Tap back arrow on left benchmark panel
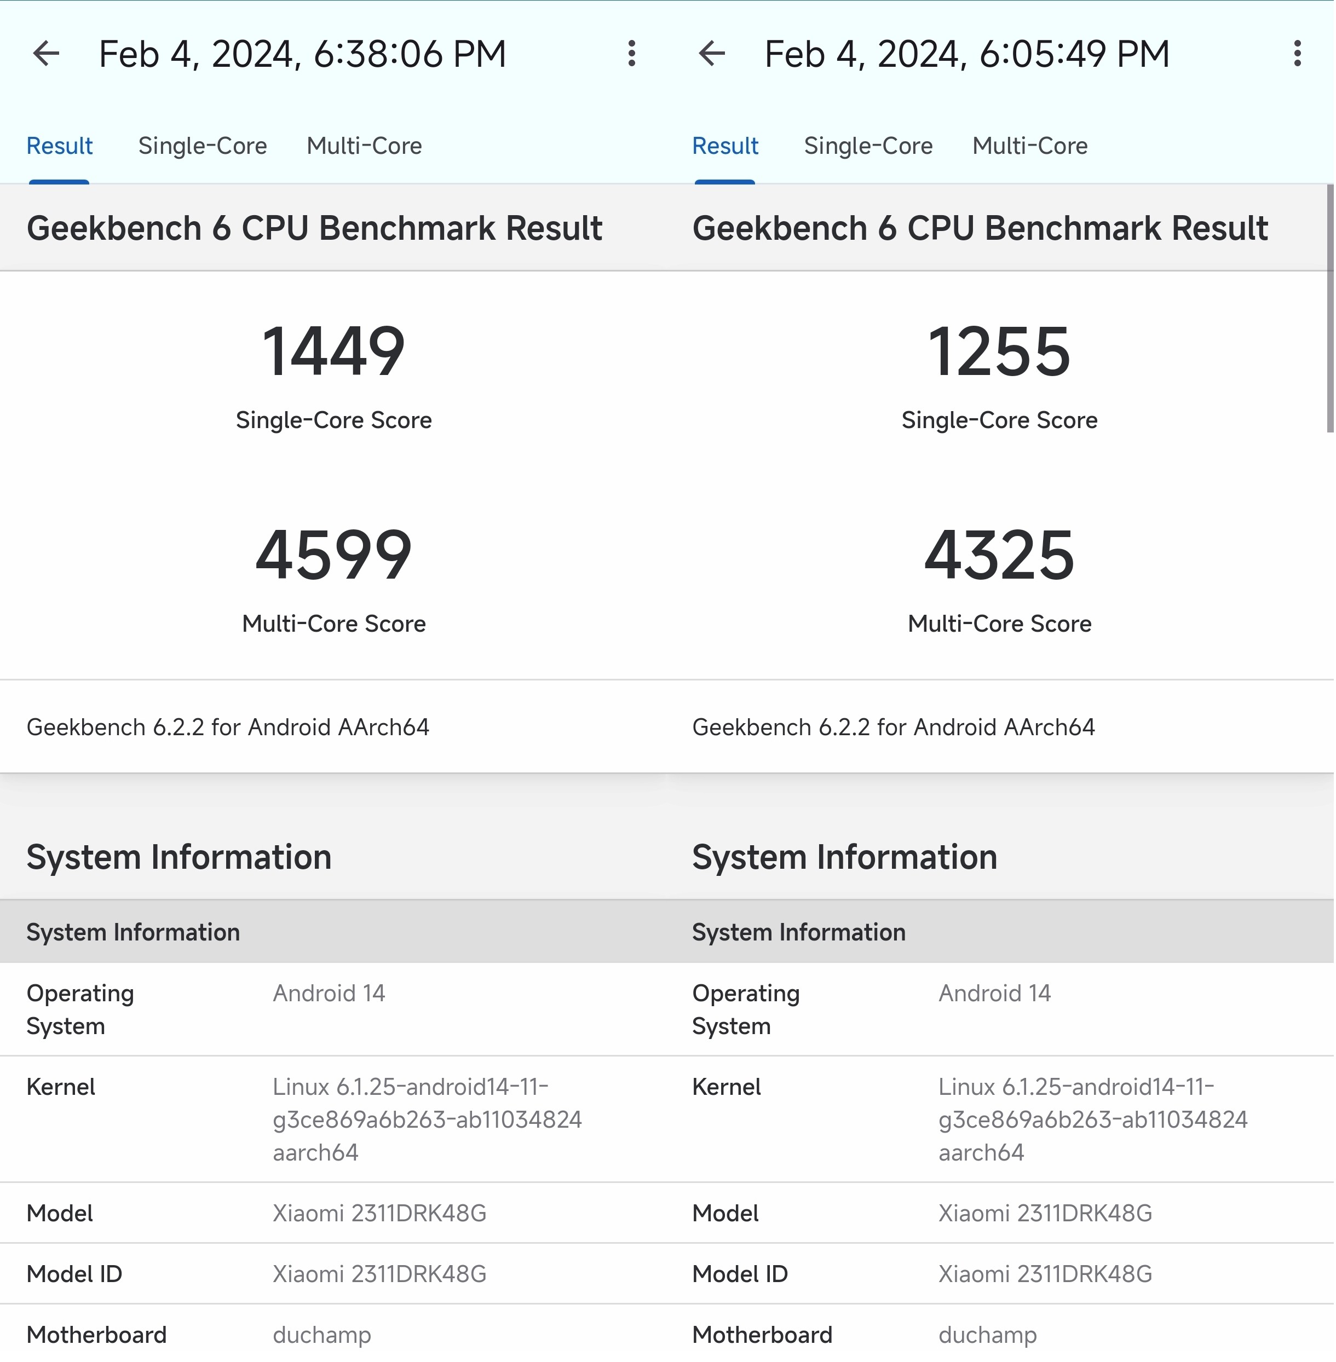The width and height of the screenshot is (1336, 1362). point(47,53)
